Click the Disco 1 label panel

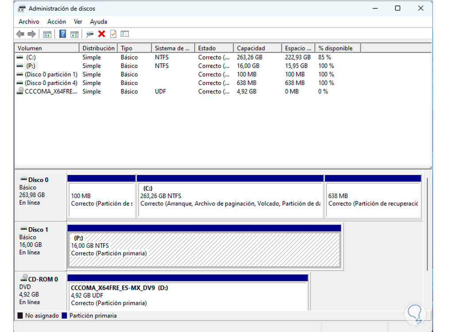[40, 246]
